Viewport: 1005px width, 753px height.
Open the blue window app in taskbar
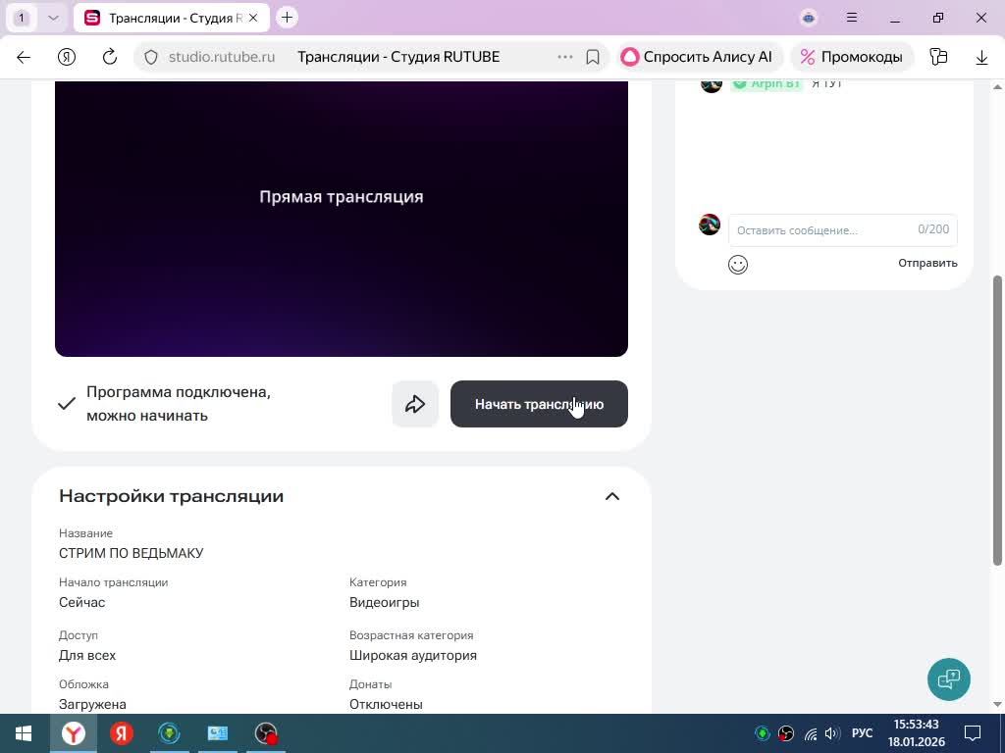[217, 733]
